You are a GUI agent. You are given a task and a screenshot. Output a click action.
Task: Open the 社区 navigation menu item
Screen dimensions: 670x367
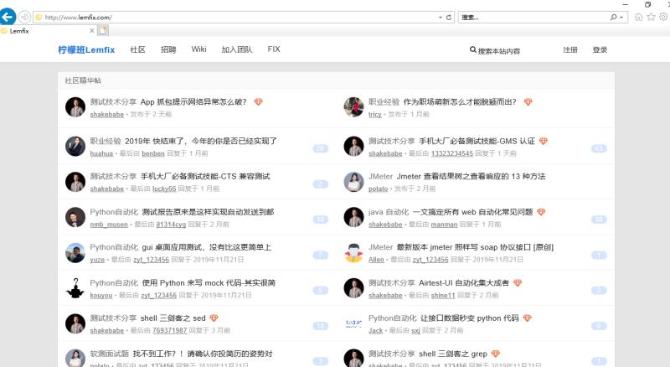(137, 49)
